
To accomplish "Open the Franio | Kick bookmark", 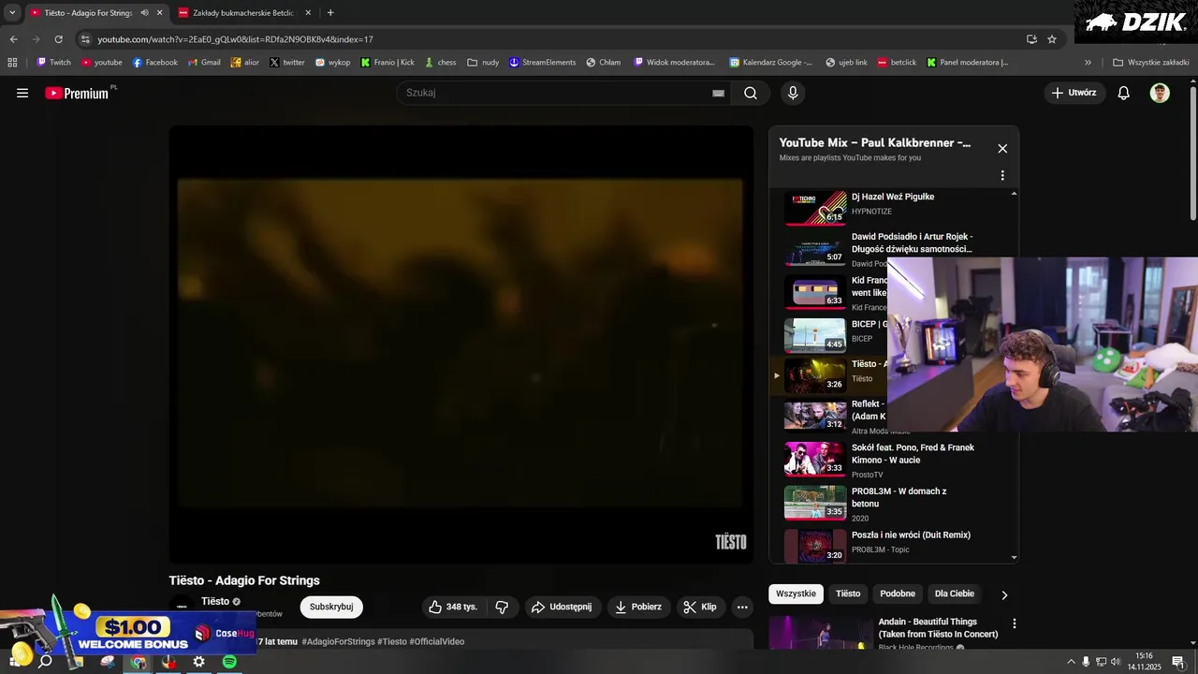I will click(x=387, y=63).
